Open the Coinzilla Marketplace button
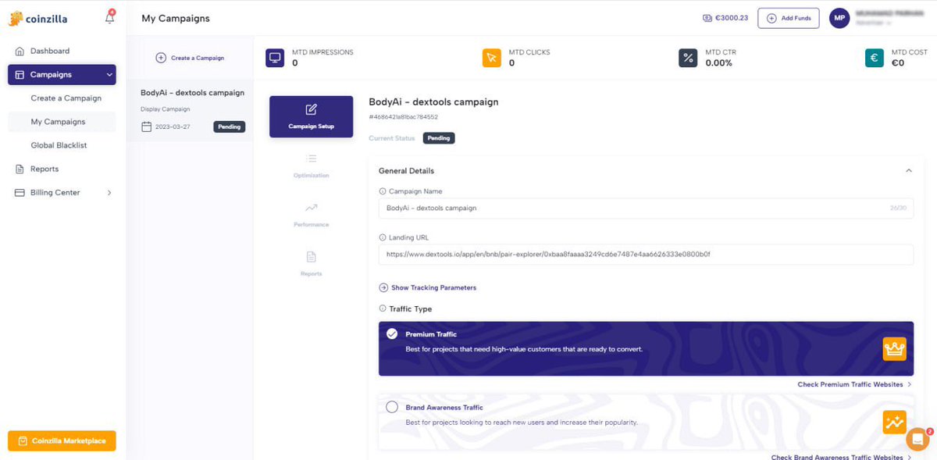 tap(62, 441)
